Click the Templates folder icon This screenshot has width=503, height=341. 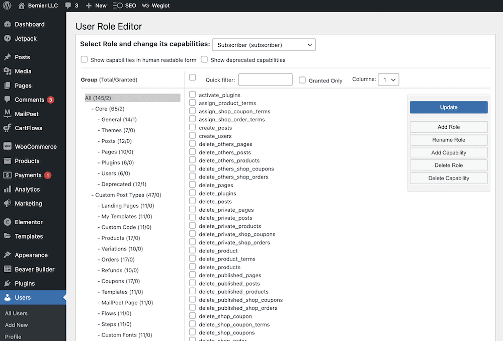coord(8,236)
